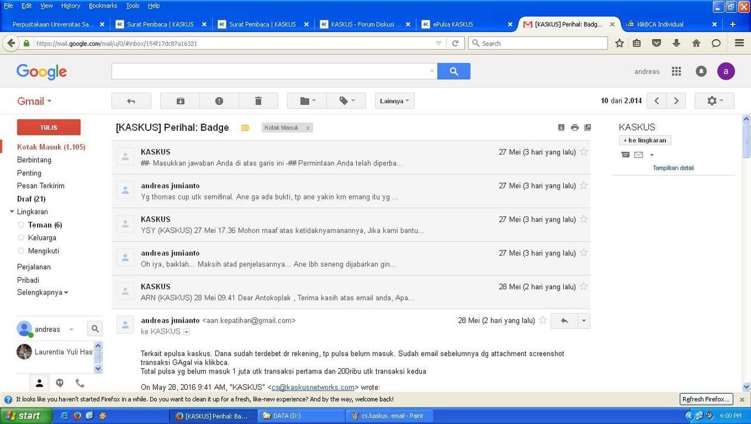
Task: Open the Move to folder dropdown
Action: [307, 101]
